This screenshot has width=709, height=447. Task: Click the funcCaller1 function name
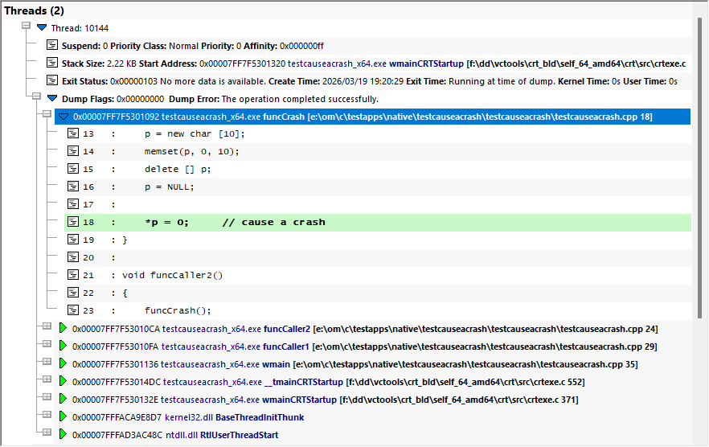286,347
